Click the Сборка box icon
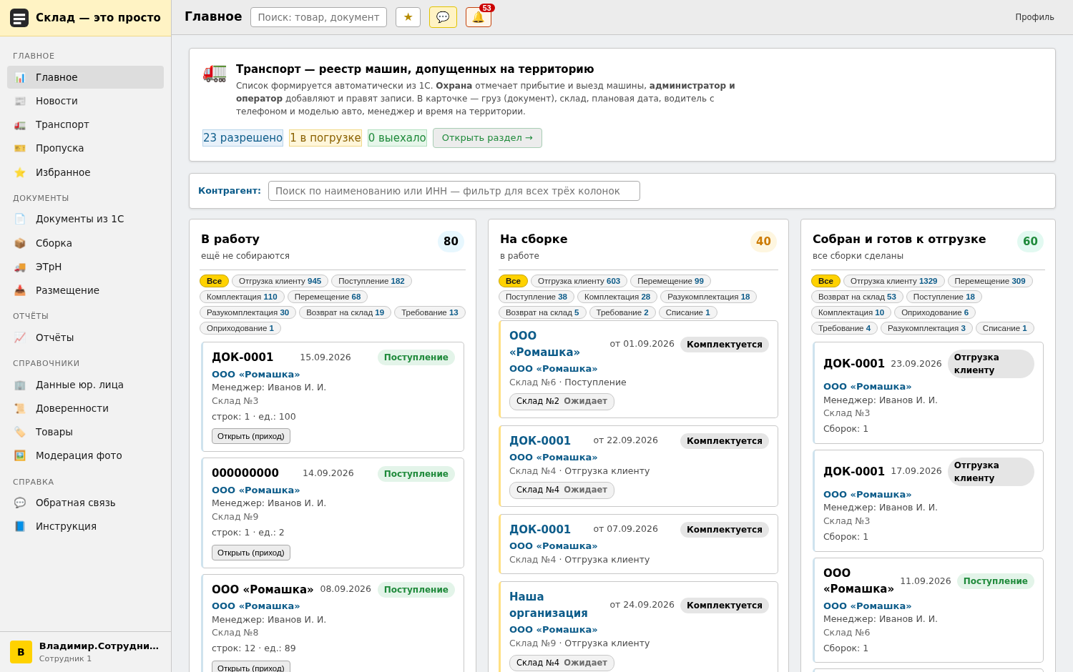This screenshot has height=672, width=1073. 20,243
